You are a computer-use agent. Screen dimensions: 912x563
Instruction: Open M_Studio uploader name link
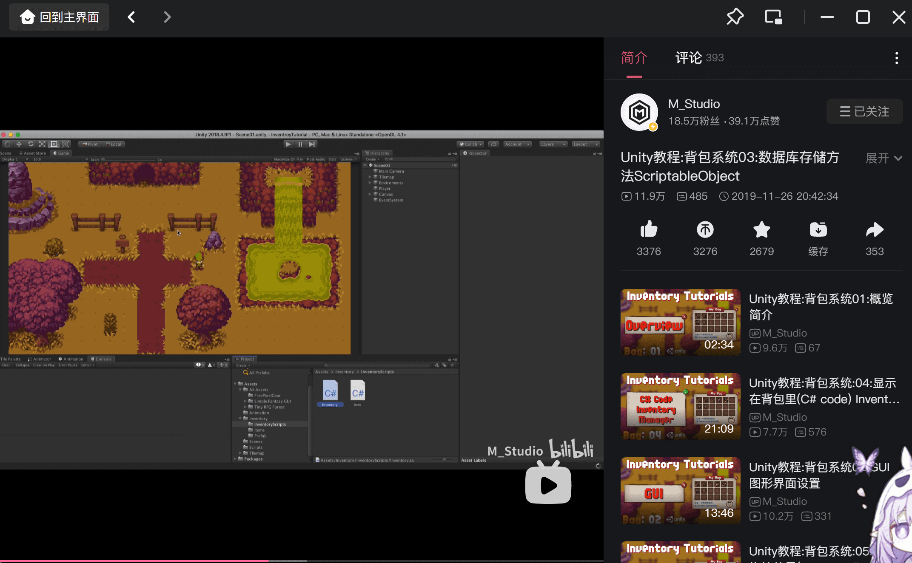click(694, 104)
